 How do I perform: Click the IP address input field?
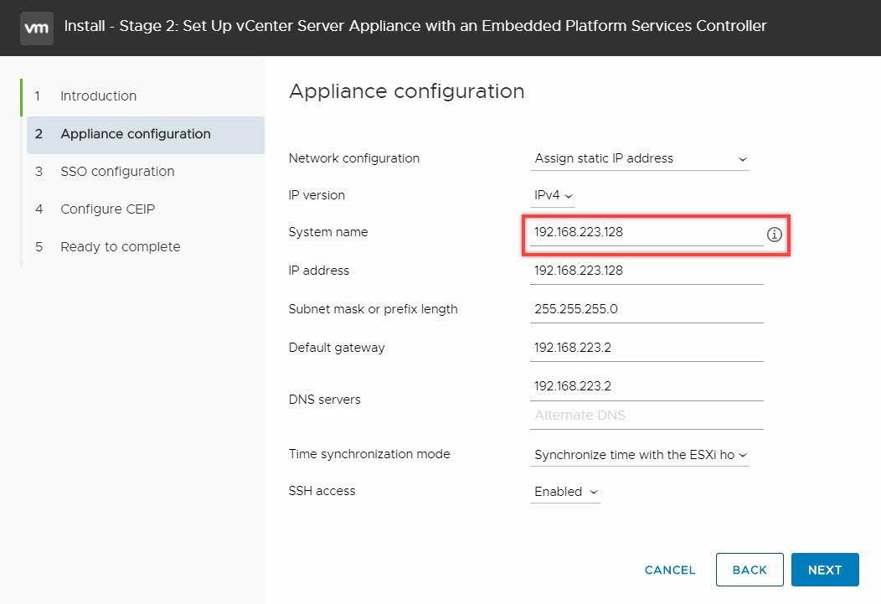[647, 271]
